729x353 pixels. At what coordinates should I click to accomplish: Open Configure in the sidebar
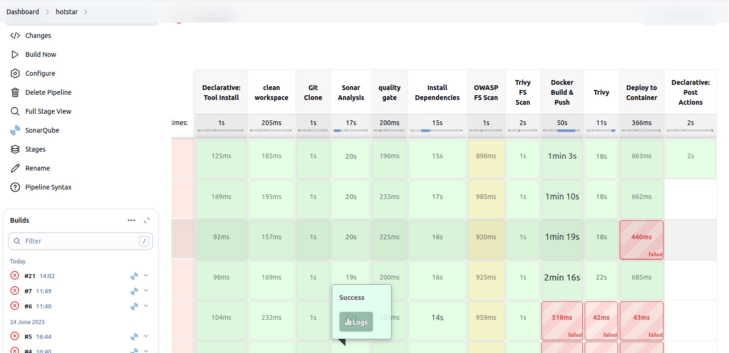click(40, 73)
